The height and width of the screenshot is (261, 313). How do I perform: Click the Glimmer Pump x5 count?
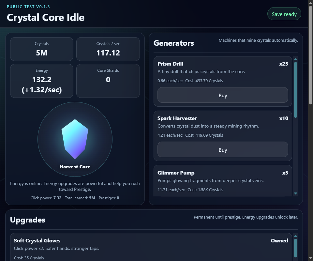click(285, 173)
